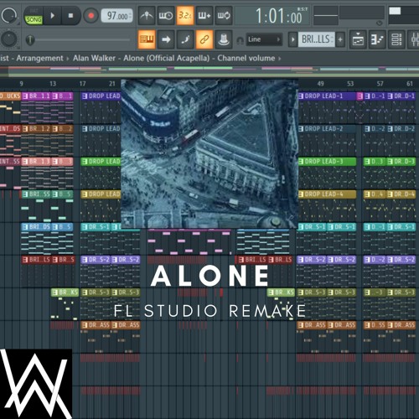Image resolution: width=419 pixels, height=419 pixels.
Task: Select the BR..1.3 pattern clip
Action: (36, 162)
